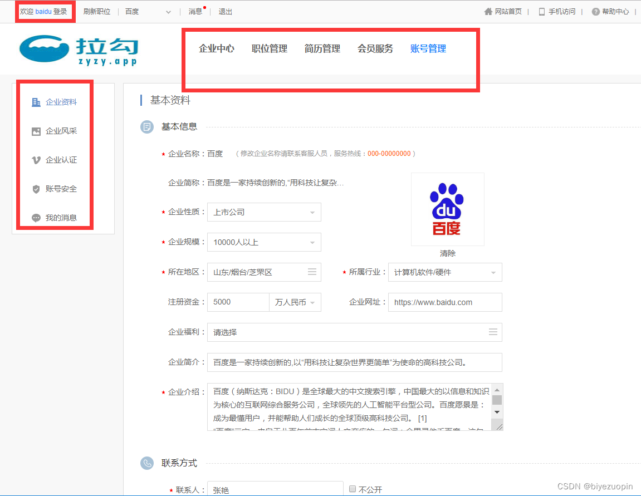This screenshot has height=496, width=641.
Task: Open the 所属行业 dropdown
Action: [445, 272]
